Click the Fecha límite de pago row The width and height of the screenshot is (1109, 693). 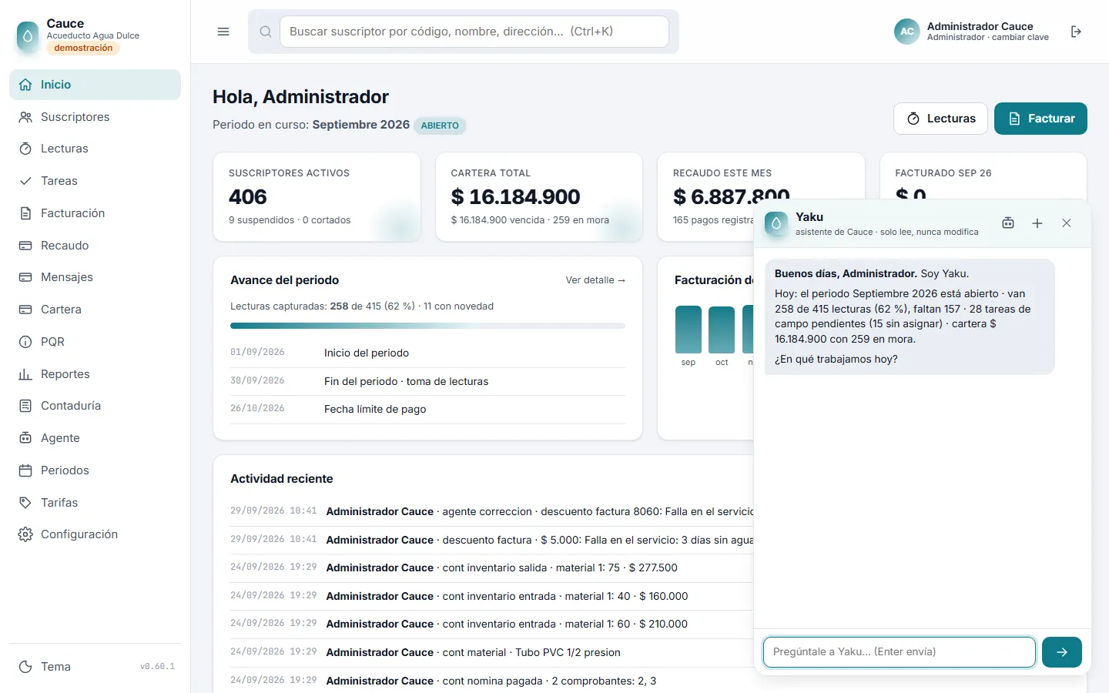point(427,410)
